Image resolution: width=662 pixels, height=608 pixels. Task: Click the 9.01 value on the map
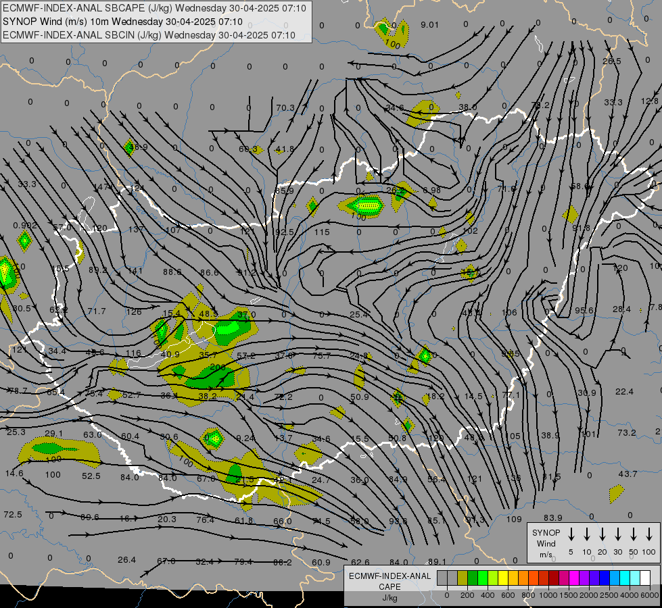coord(429,25)
